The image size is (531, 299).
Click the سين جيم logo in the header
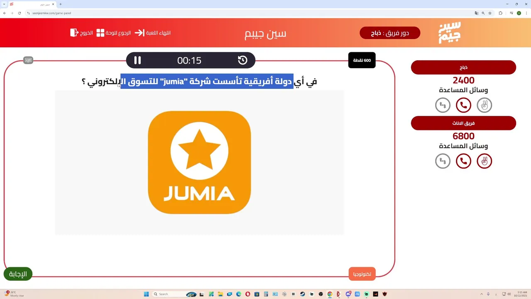click(x=450, y=33)
